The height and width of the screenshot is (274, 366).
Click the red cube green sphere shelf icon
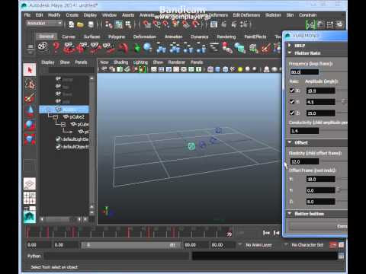click(x=227, y=48)
